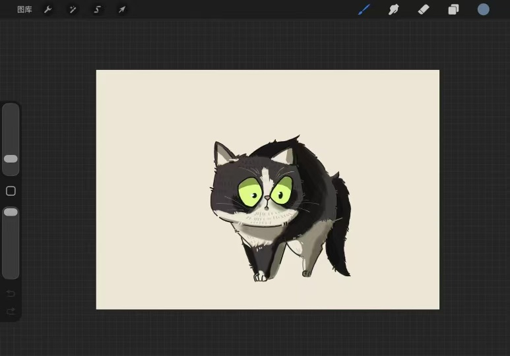Select the Smudge tool
The height and width of the screenshot is (356, 510).
click(393, 10)
